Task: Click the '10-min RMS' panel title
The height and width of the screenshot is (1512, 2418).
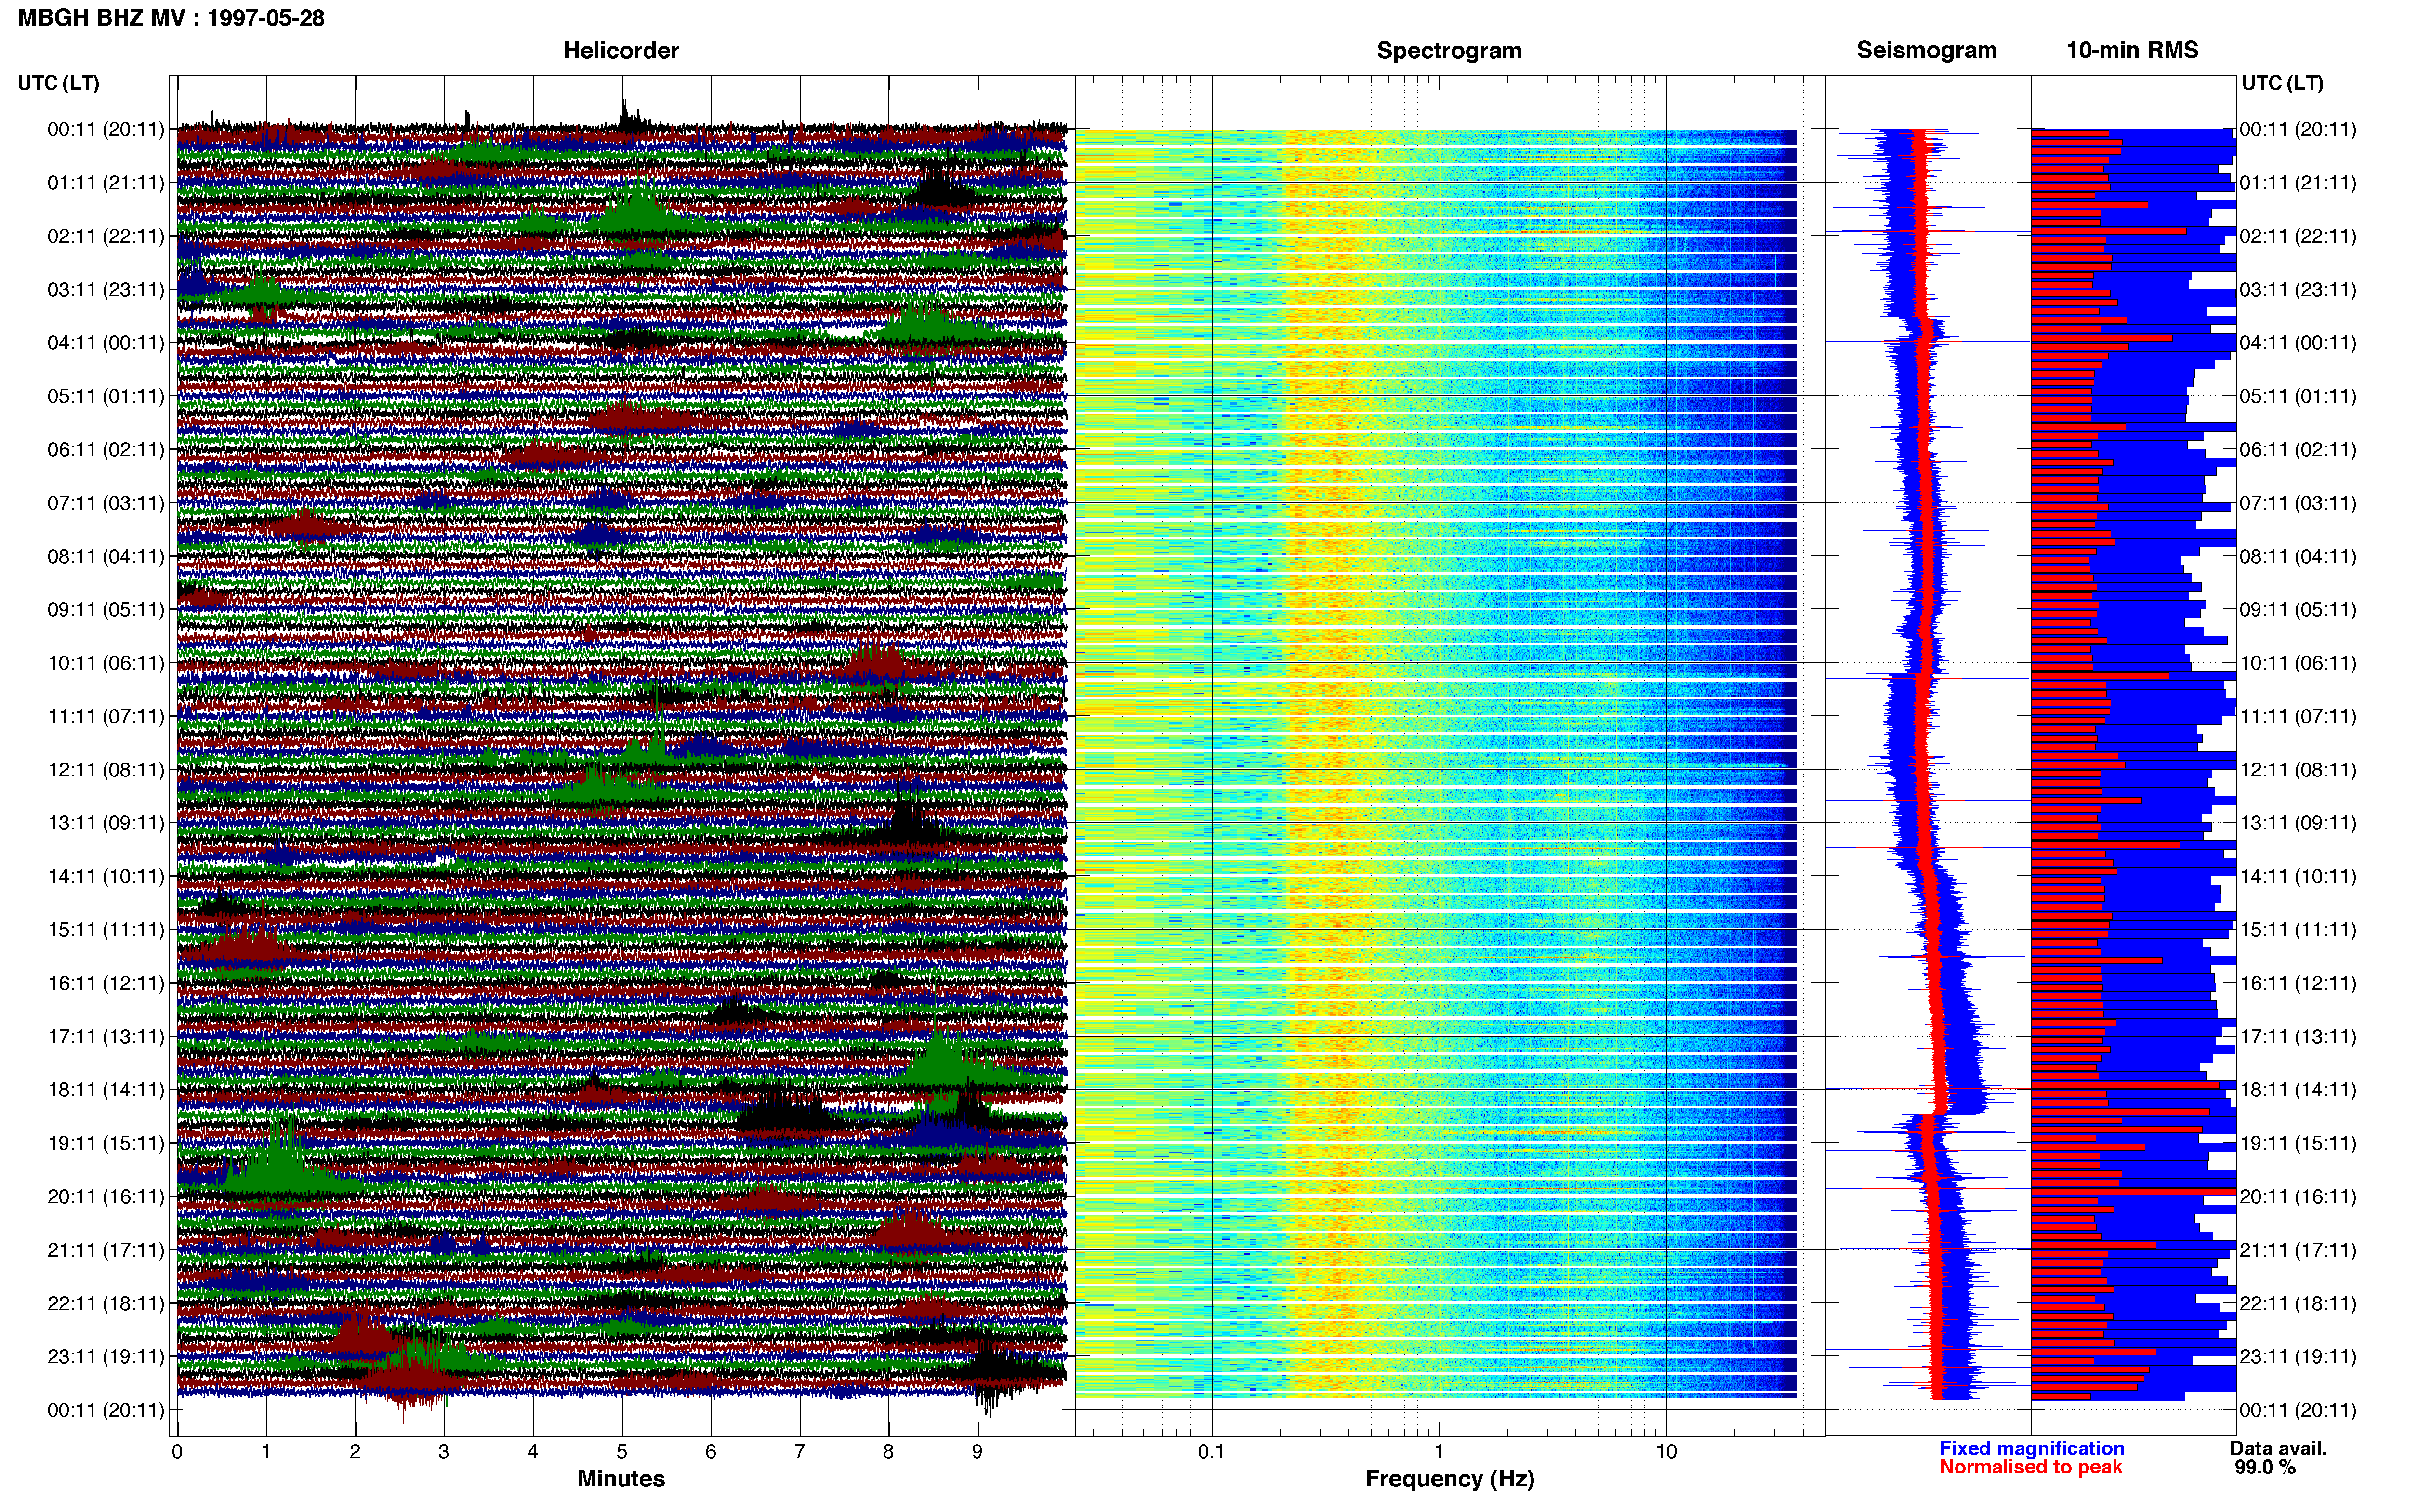Action: click(x=2132, y=50)
